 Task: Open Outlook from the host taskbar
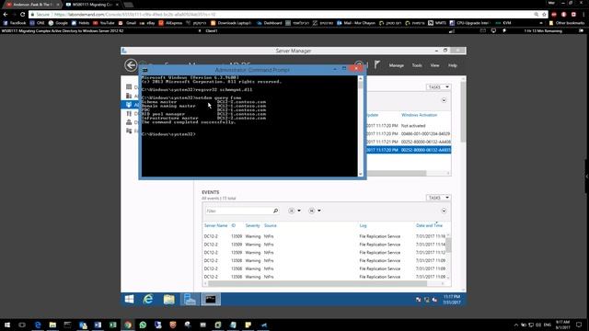(83, 325)
